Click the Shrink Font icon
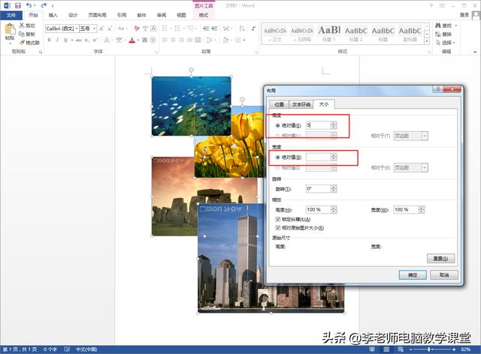The image size is (481, 354). pos(110,28)
